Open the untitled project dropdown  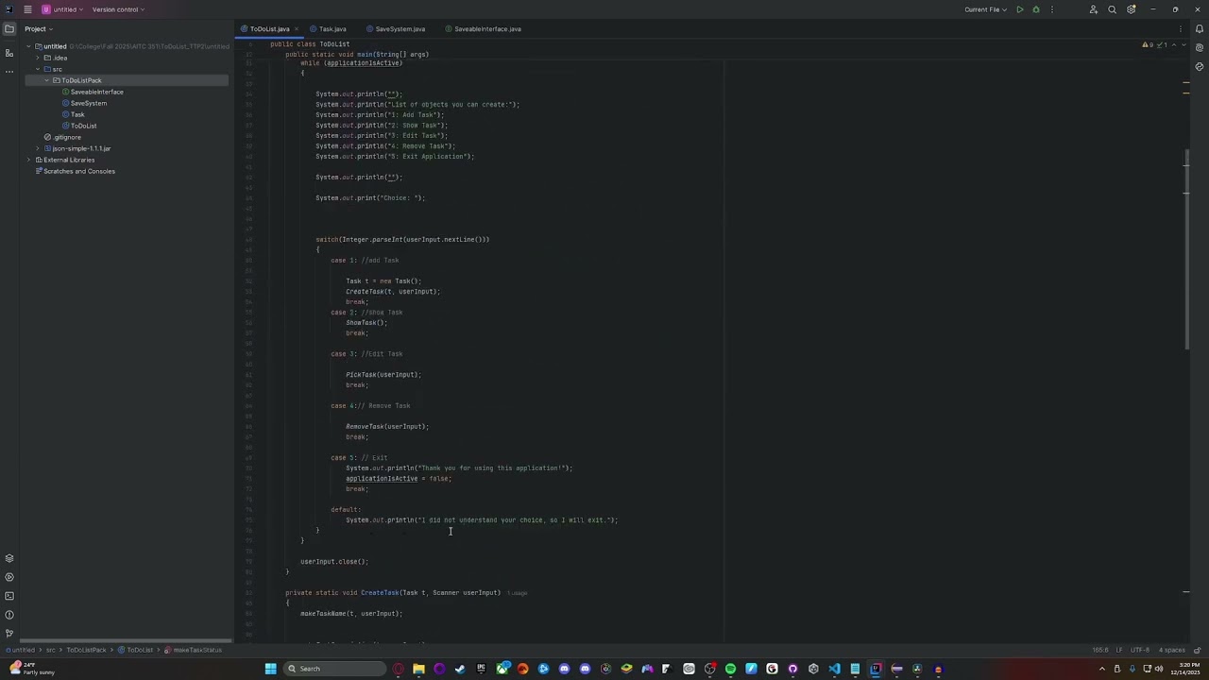(62, 9)
